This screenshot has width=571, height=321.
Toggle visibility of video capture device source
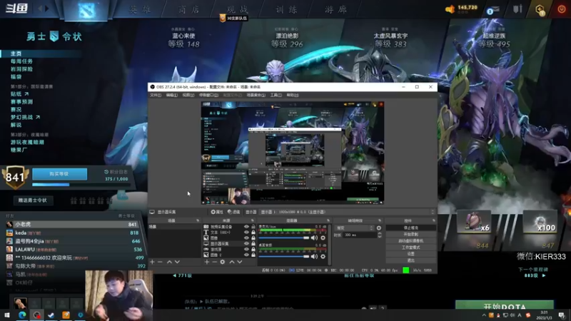click(x=246, y=227)
